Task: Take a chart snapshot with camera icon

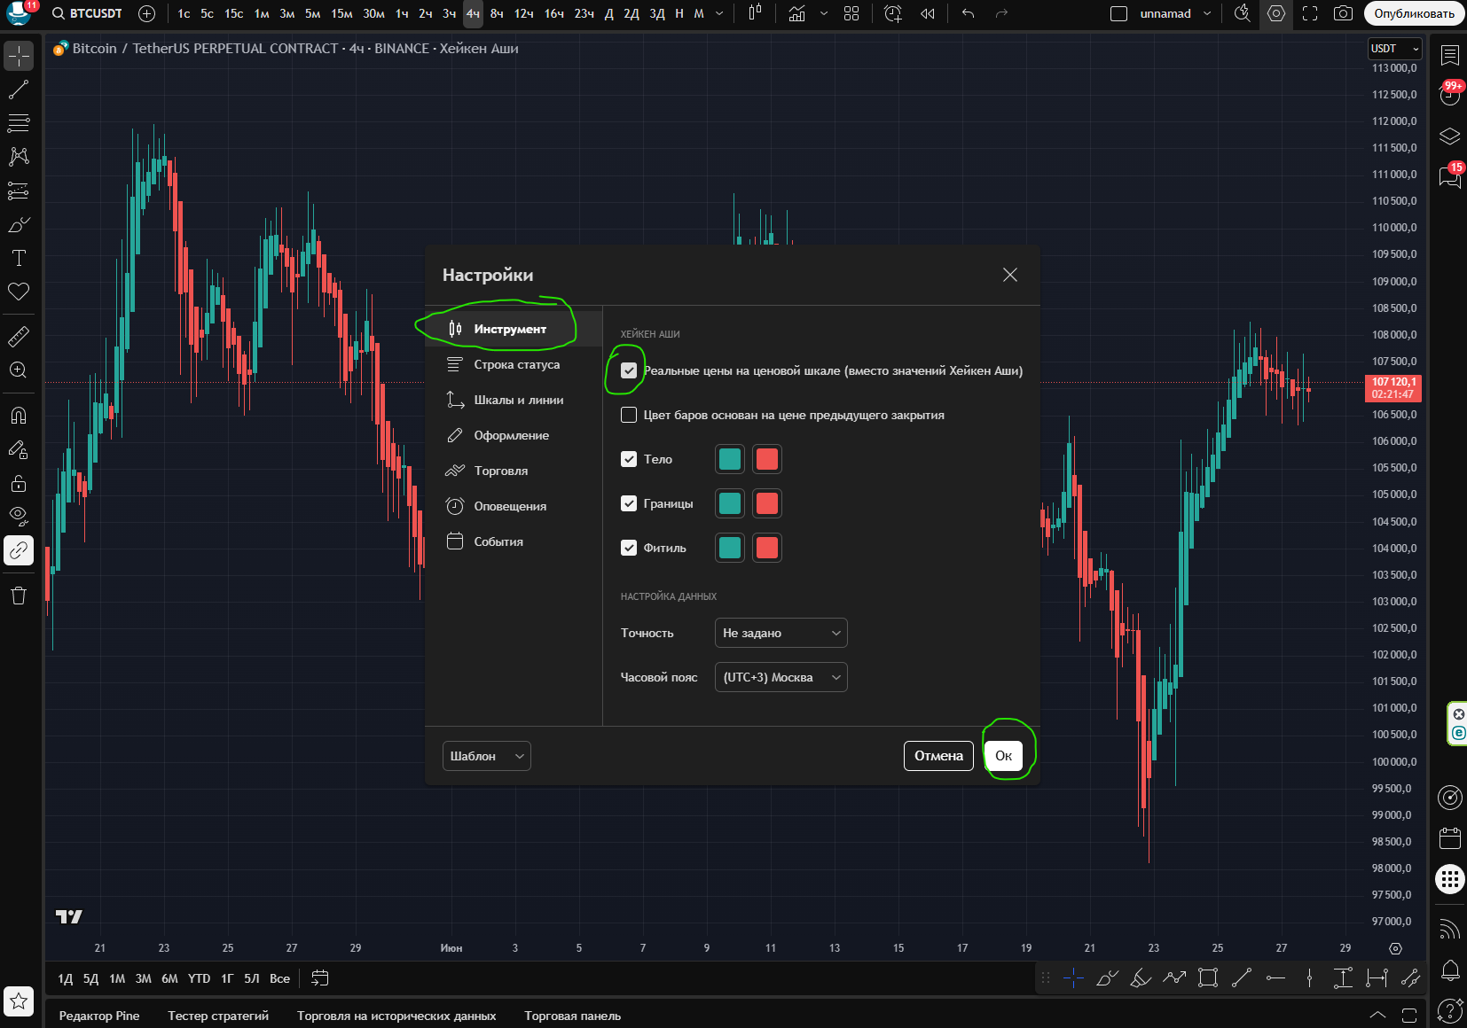Action: 1344,13
